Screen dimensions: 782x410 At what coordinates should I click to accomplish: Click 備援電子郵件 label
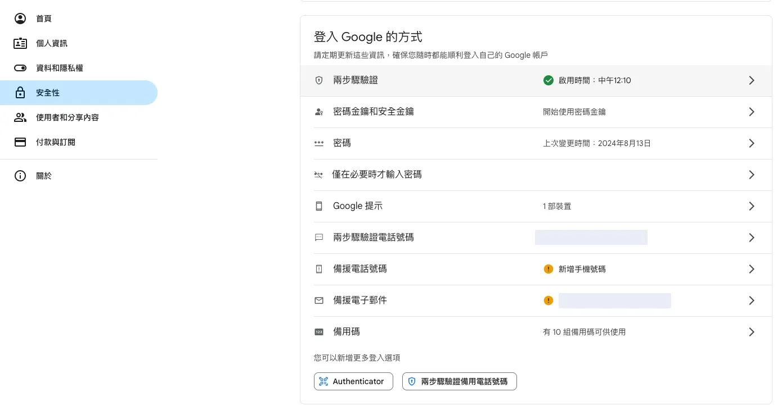point(360,300)
